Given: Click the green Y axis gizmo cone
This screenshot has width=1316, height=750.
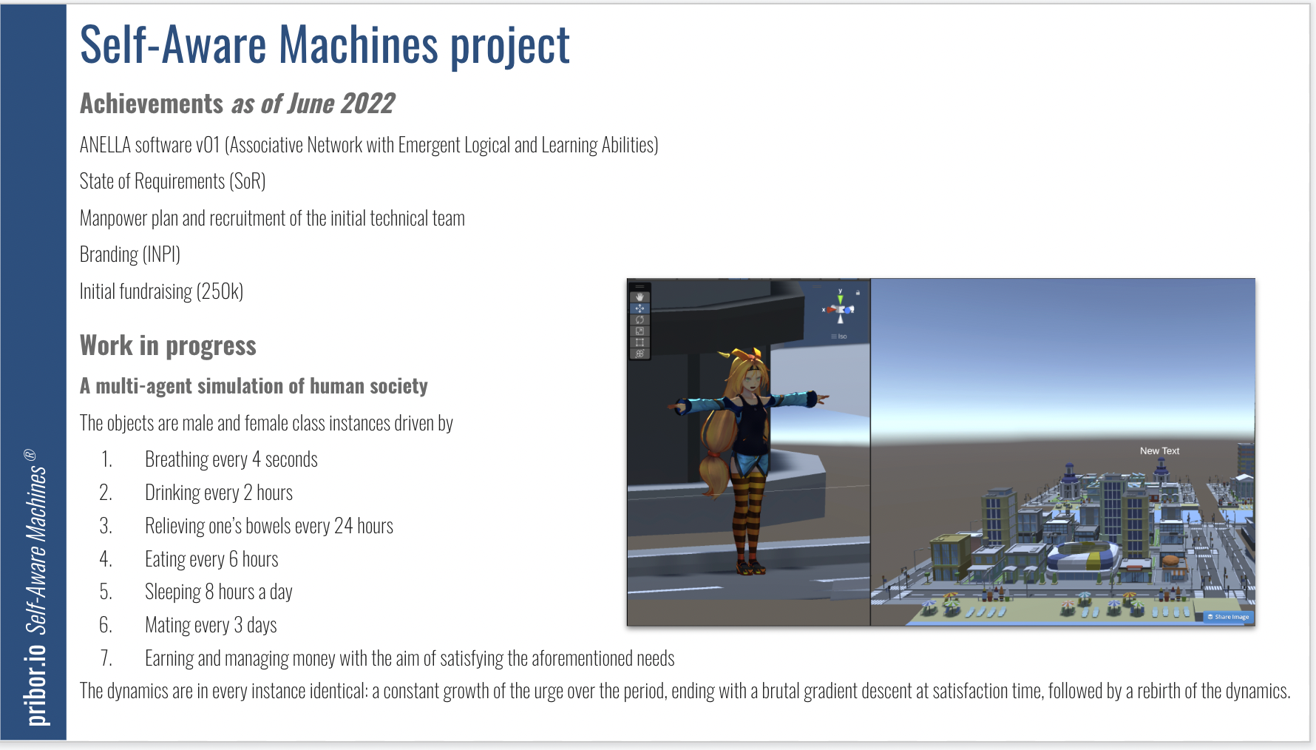Looking at the screenshot, I should [840, 300].
